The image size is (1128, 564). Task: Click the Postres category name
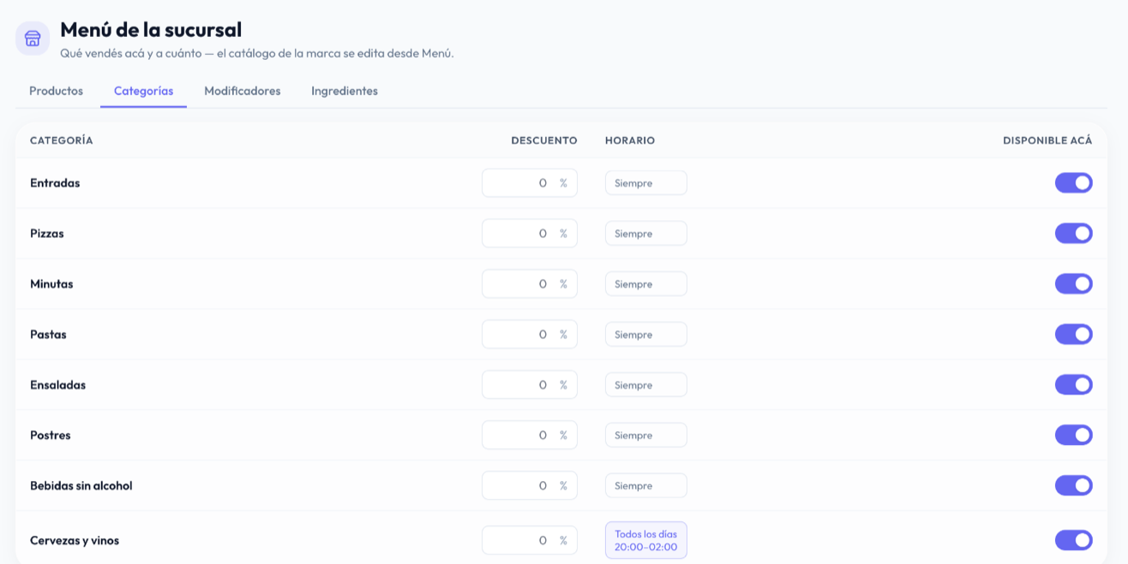tap(51, 436)
